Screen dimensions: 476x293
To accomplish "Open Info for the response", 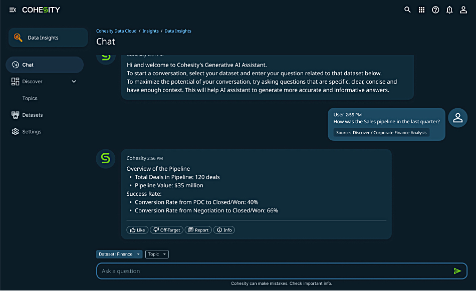I will pos(224,230).
